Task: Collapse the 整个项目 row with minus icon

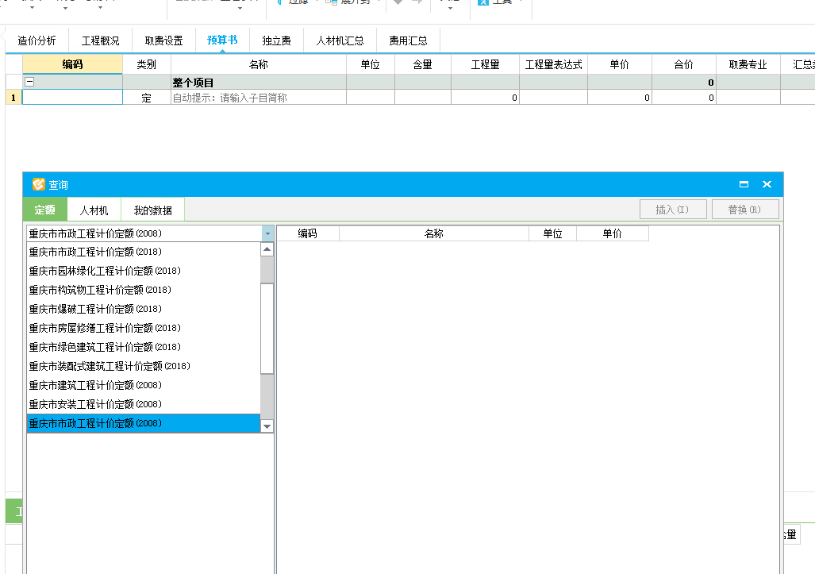Action: 29,82
